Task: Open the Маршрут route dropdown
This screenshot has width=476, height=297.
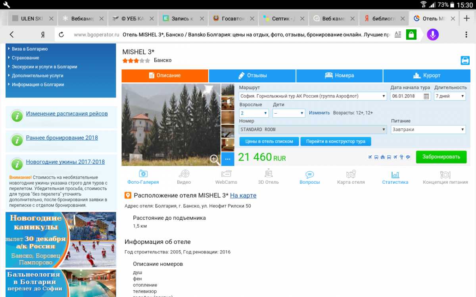Action: coord(313,96)
